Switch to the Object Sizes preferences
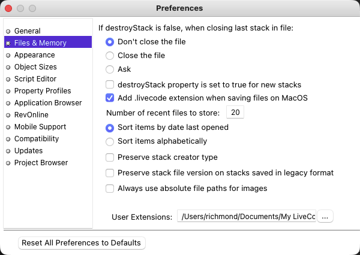The image size is (360, 255). pyautogui.click(x=35, y=66)
